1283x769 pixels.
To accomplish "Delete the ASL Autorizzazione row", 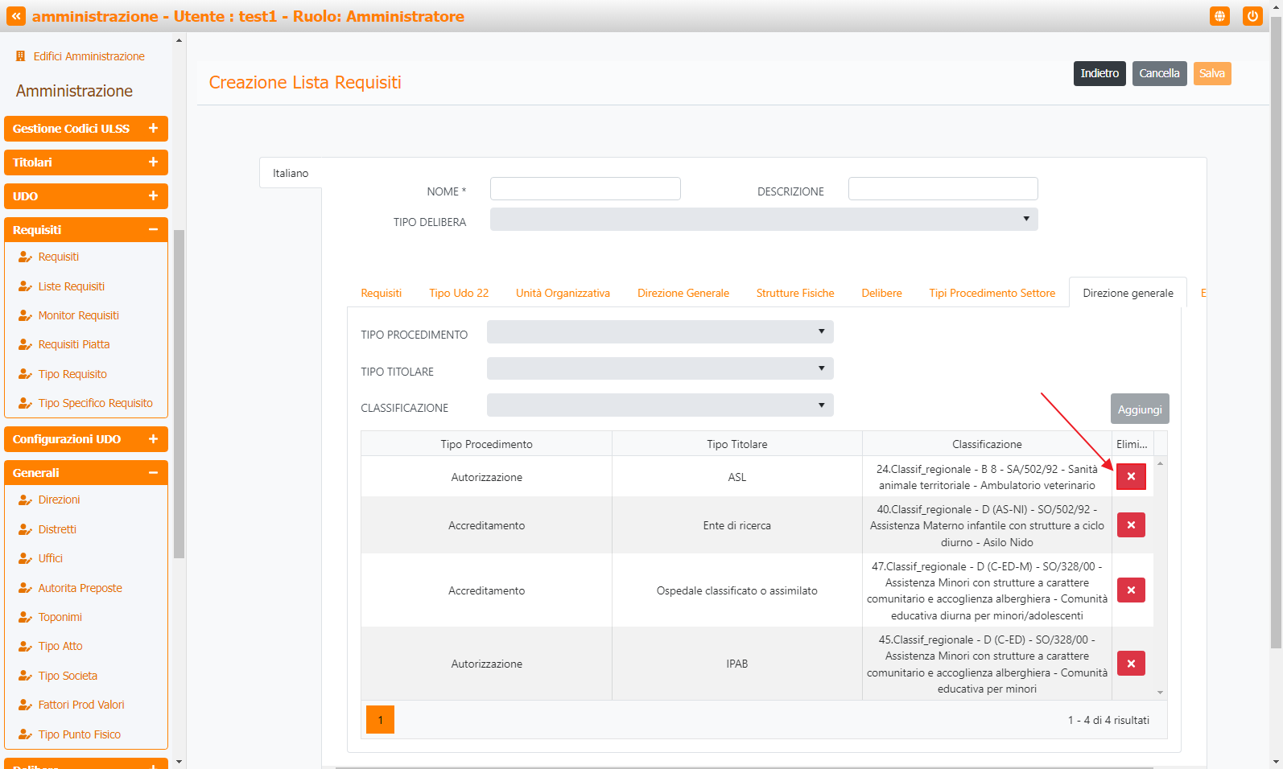I will [x=1131, y=476].
